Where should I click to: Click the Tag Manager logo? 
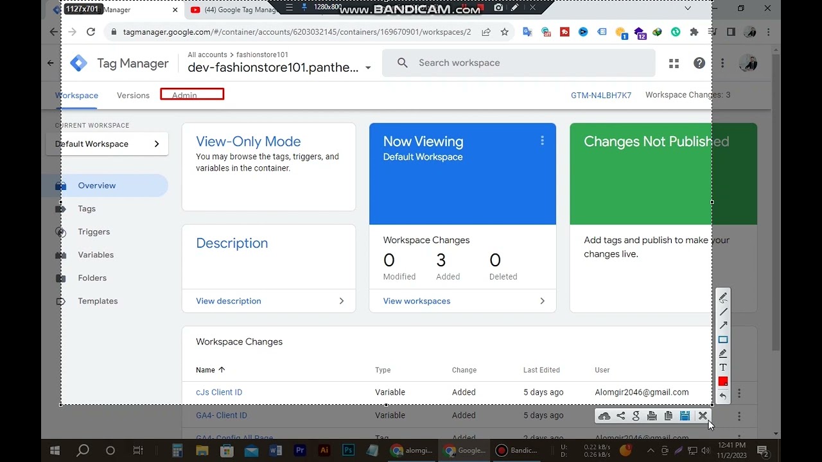coord(78,63)
